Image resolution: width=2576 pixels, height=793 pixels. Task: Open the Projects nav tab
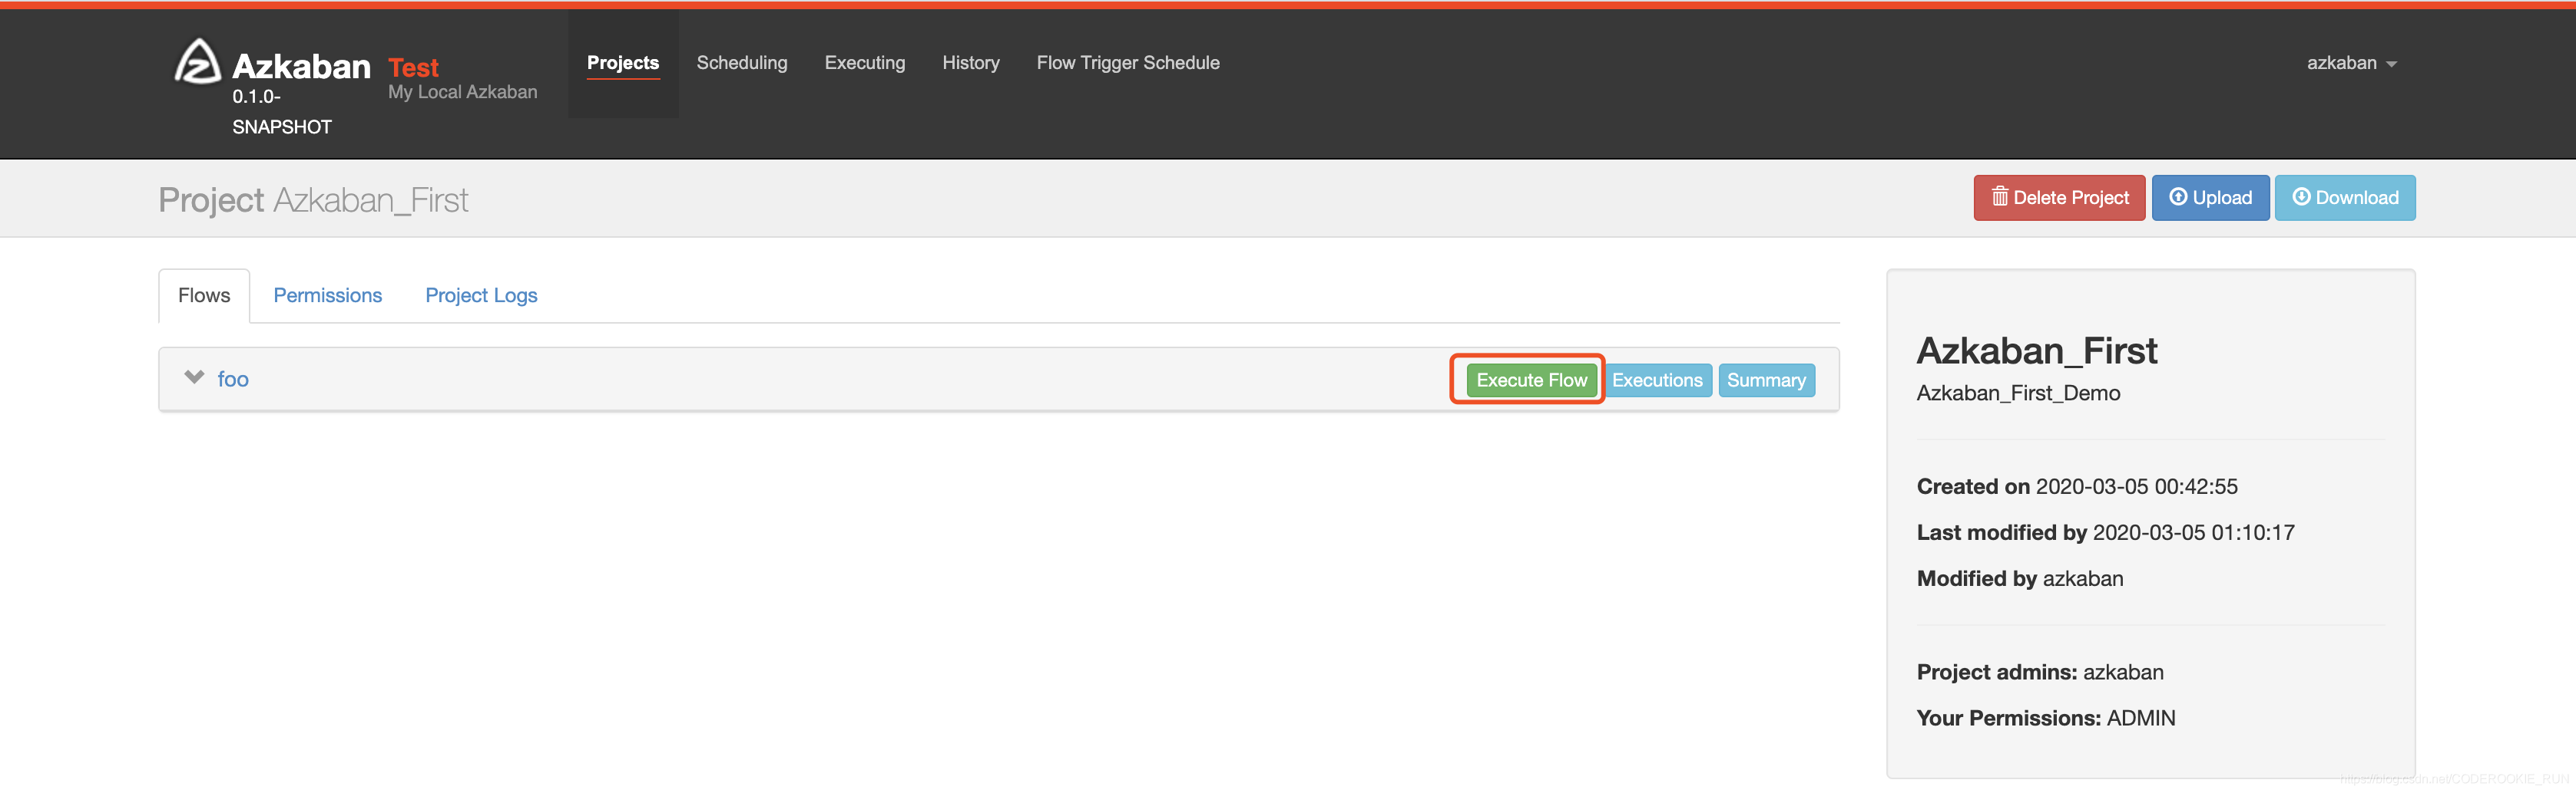pos(623,63)
